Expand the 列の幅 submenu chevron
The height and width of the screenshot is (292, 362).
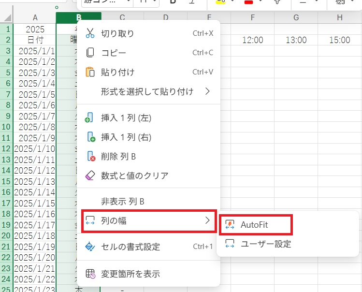(207, 220)
